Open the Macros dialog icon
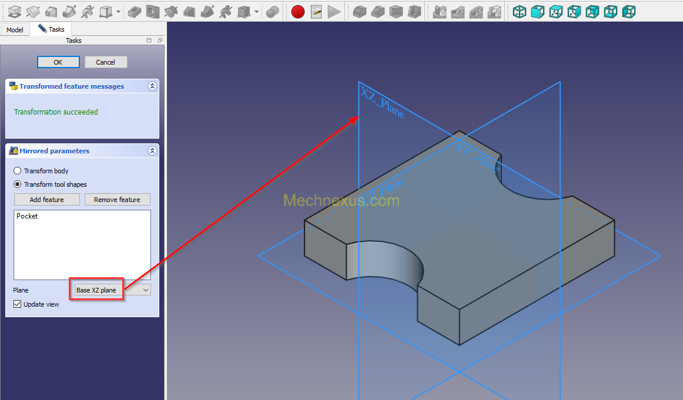Image resolution: width=683 pixels, height=400 pixels. click(x=316, y=11)
